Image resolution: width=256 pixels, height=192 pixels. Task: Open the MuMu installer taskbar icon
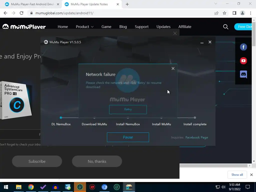129,187
